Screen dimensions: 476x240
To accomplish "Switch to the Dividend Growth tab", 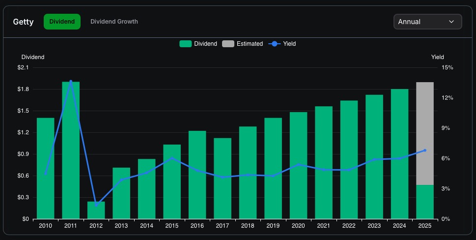I will coord(114,22).
